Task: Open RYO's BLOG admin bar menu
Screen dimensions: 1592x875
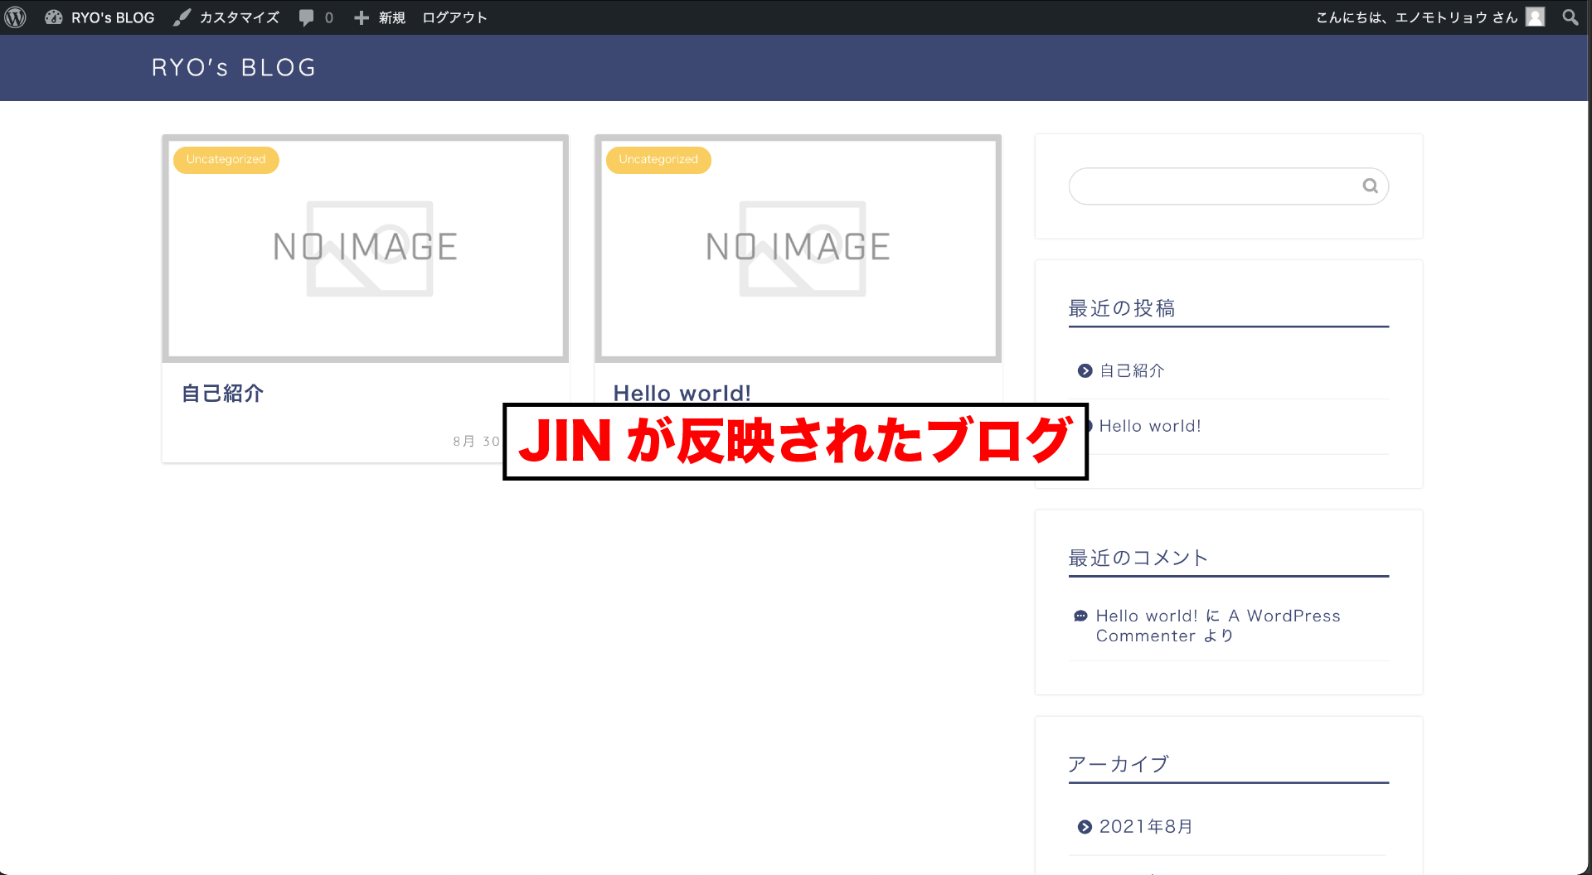Action: tap(113, 17)
